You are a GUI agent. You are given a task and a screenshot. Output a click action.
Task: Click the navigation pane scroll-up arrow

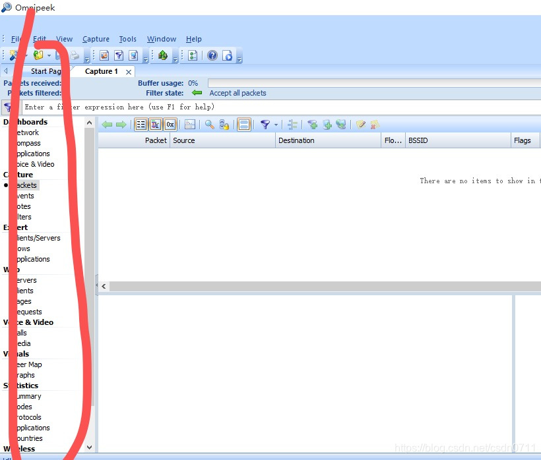[89, 123]
